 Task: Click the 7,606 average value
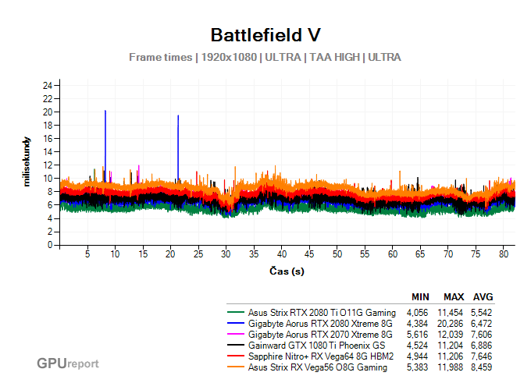tap(481, 334)
